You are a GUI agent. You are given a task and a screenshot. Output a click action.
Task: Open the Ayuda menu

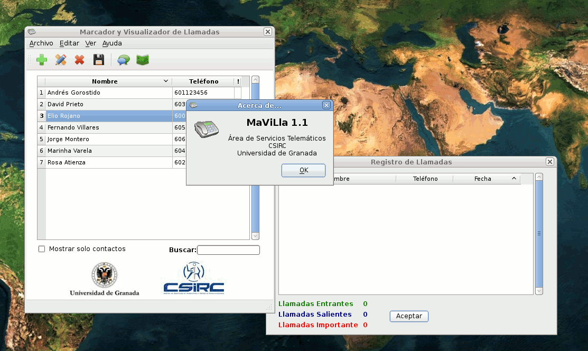(x=112, y=43)
